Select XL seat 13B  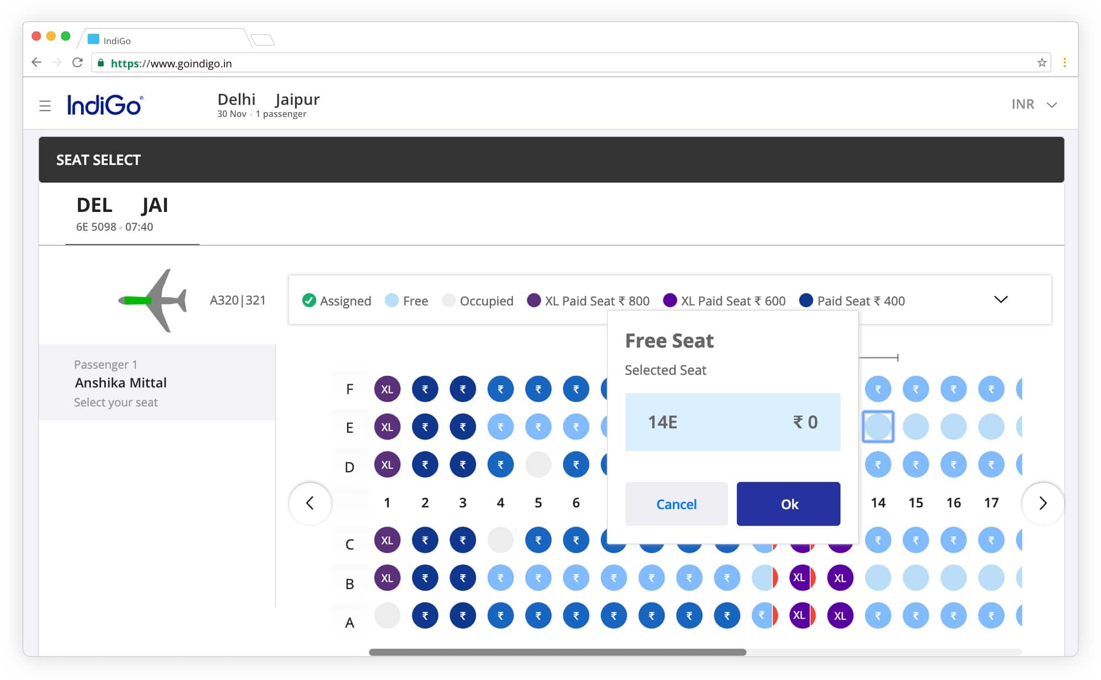(x=840, y=578)
